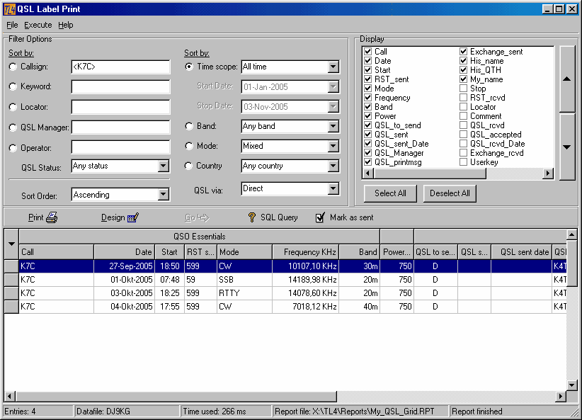Click the QSO Essentials group header

coord(200,237)
